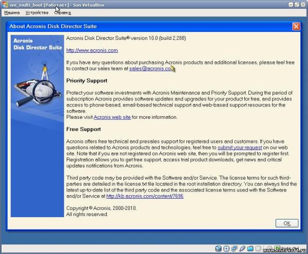Open the Справка menu

point(63,13)
